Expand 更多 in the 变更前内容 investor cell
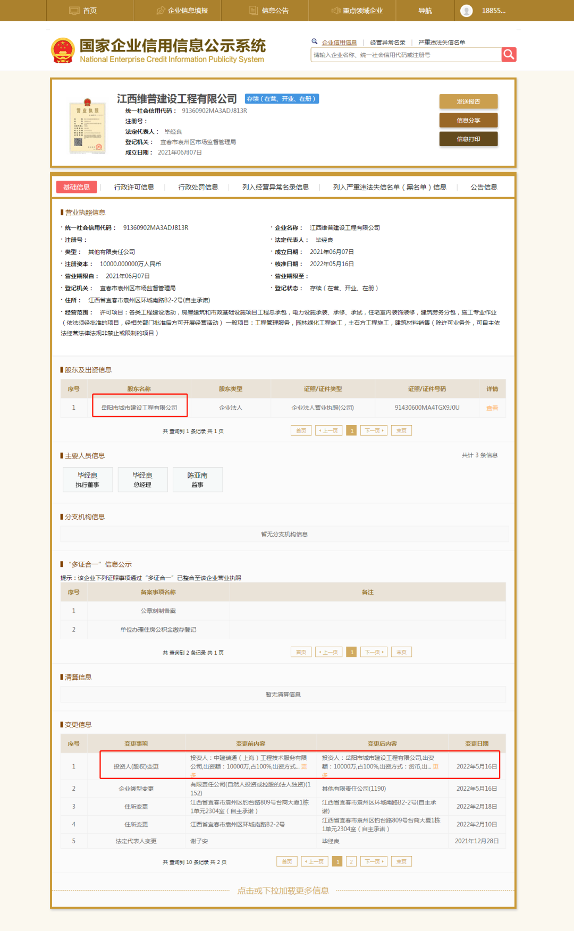Screen dimensions: 574x931 coord(304,767)
